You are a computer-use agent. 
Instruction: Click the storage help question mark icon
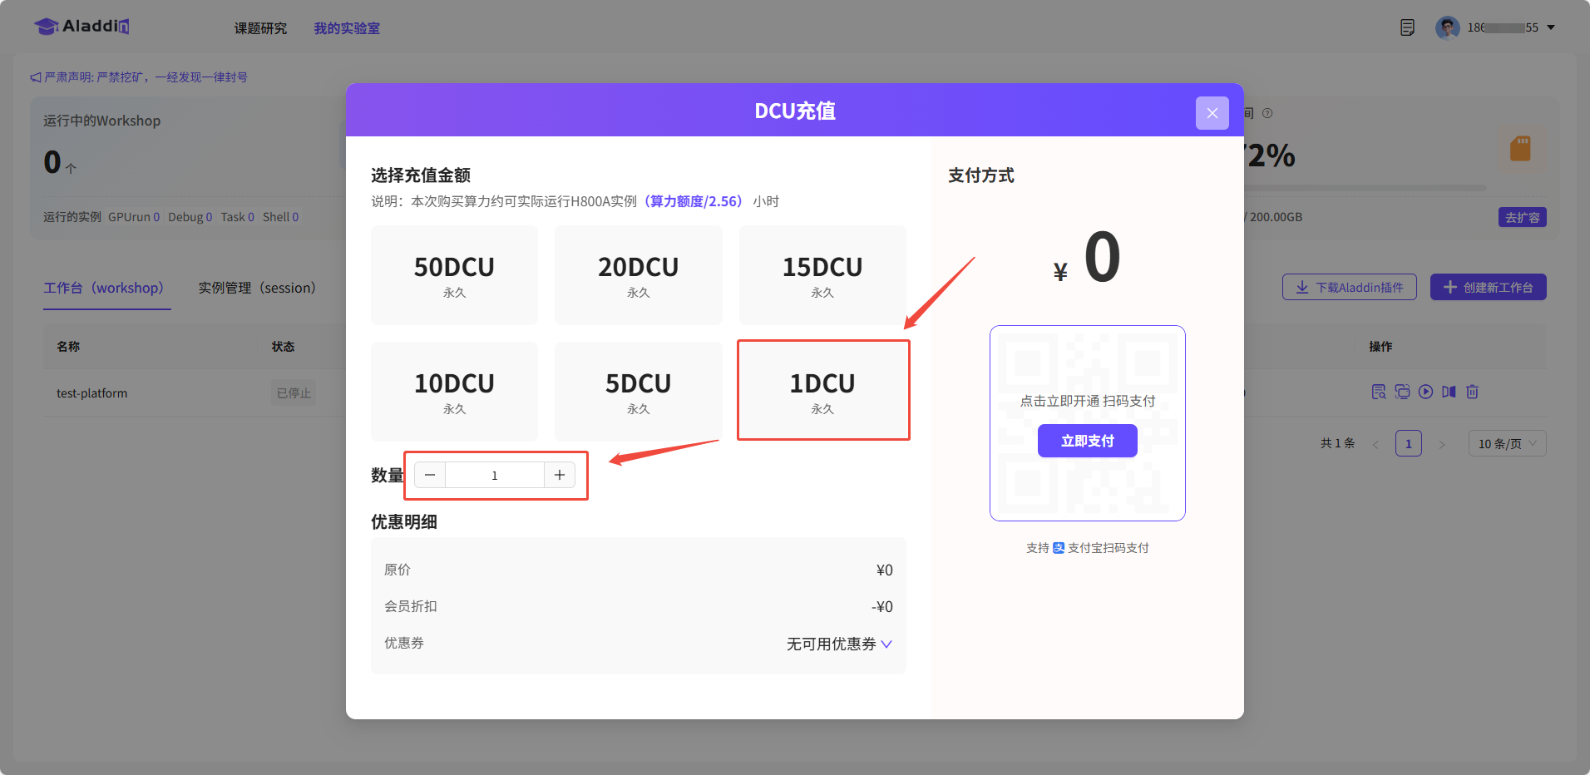pos(1267,113)
